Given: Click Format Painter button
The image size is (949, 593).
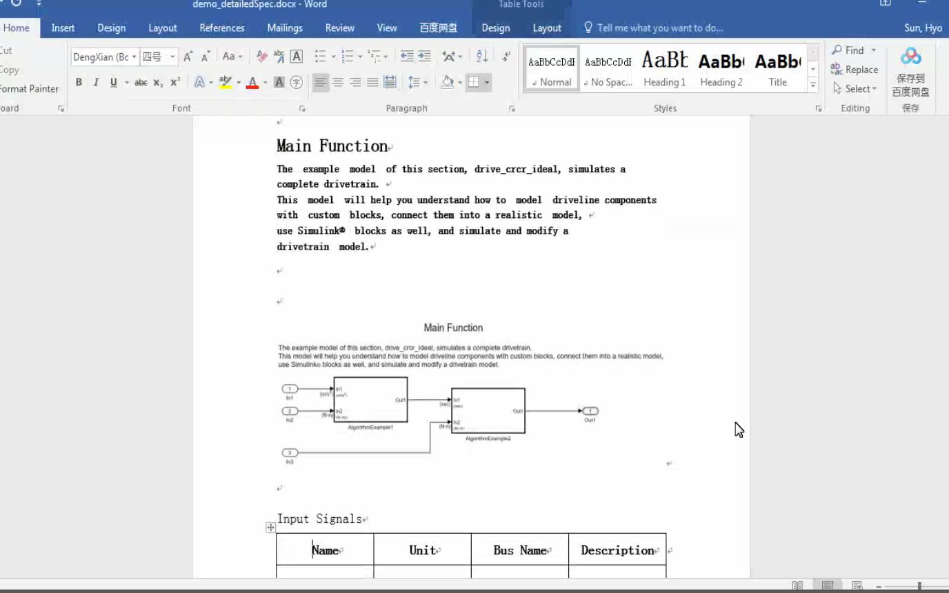Looking at the screenshot, I should point(30,88).
